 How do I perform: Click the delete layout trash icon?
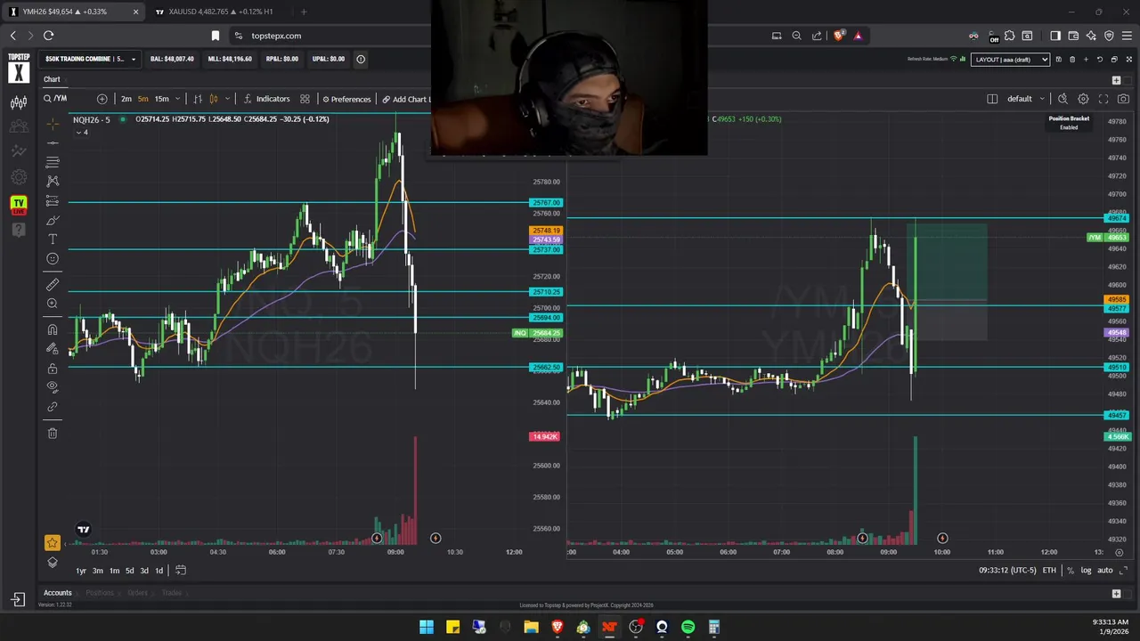coord(1072,60)
